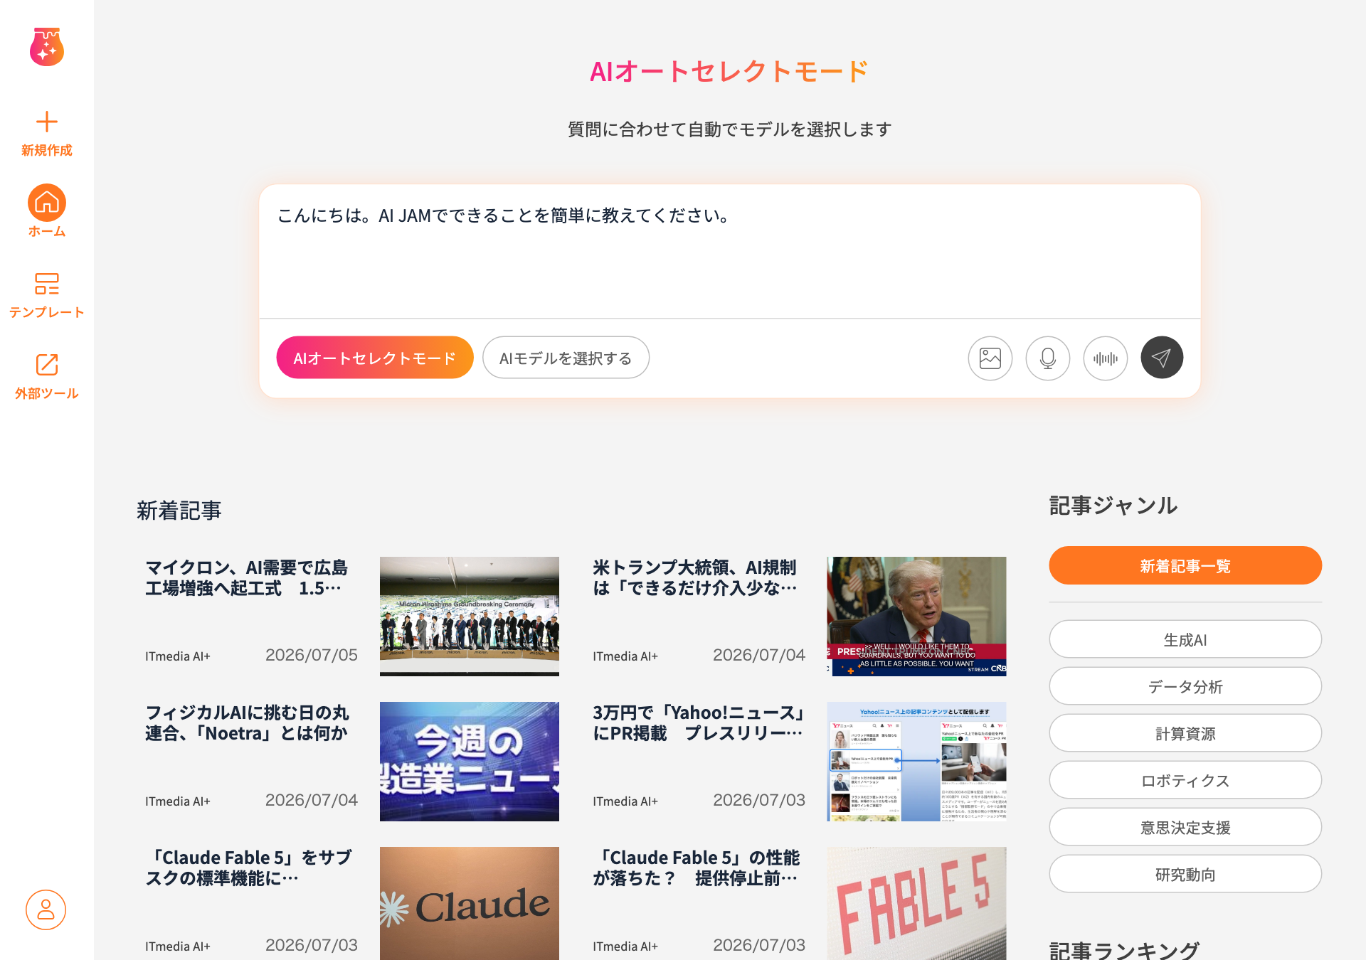Click the microphone input icon
This screenshot has width=1366, height=960.
tap(1048, 358)
